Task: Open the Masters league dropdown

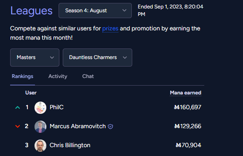Action: tap(35, 58)
